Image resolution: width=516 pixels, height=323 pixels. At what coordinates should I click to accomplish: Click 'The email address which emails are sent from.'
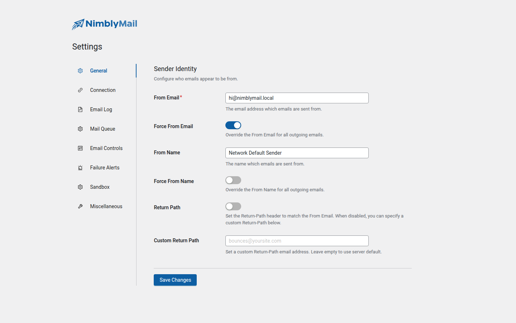(274, 109)
